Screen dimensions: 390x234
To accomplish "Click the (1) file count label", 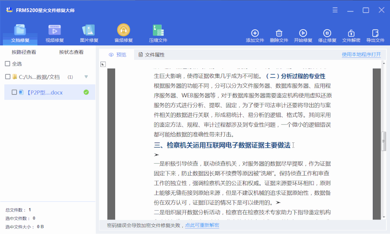I will click(x=70, y=77).
